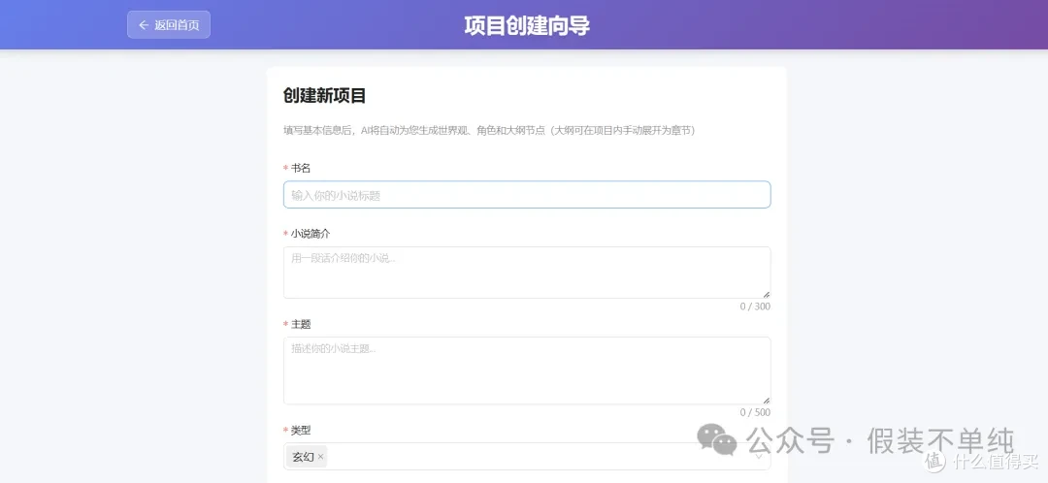Click the 返回首页 back button

click(169, 24)
